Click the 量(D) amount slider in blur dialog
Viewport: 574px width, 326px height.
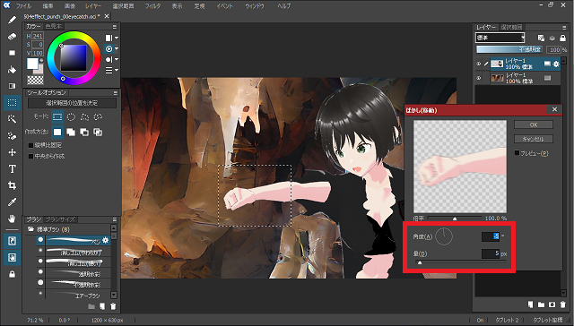(461, 262)
